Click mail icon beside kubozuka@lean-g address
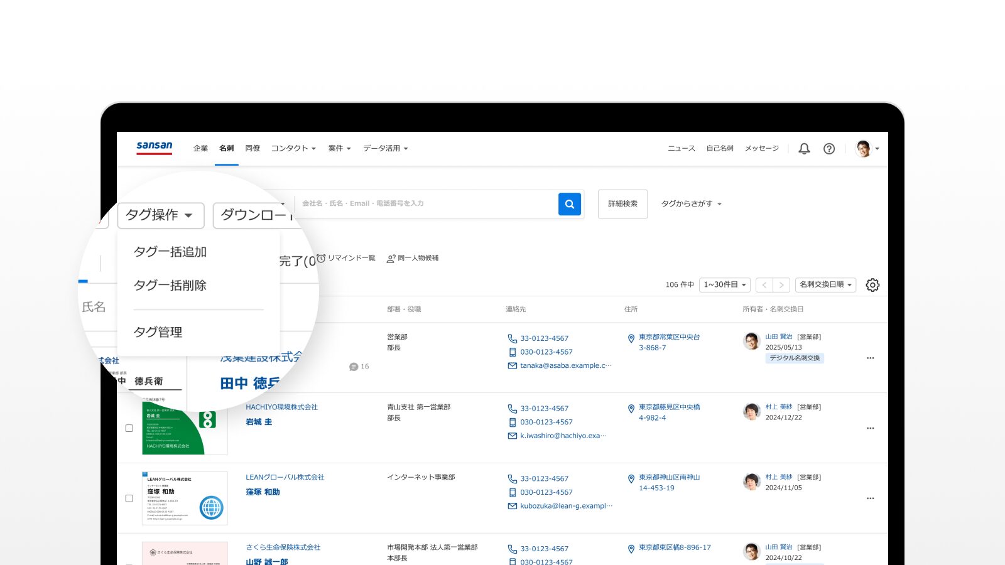Image resolution: width=1005 pixels, height=565 pixels. pyautogui.click(x=513, y=506)
